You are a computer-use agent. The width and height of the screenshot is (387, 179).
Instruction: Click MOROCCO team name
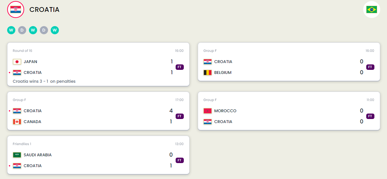(225, 111)
